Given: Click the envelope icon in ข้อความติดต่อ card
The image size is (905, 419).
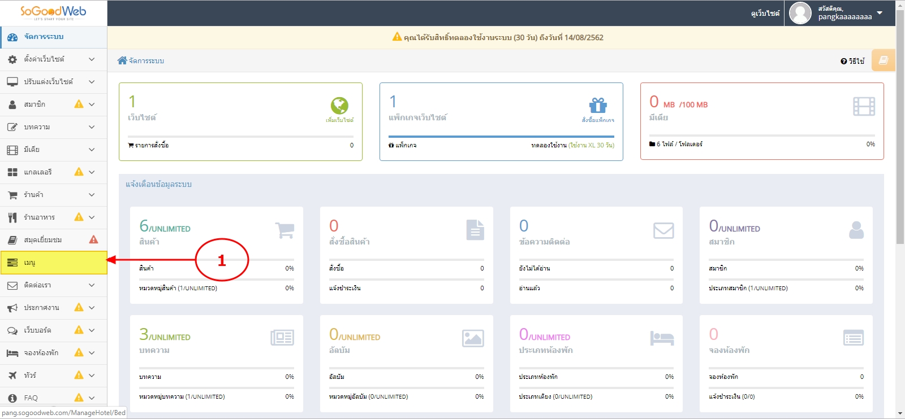Looking at the screenshot, I should click(x=663, y=230).
